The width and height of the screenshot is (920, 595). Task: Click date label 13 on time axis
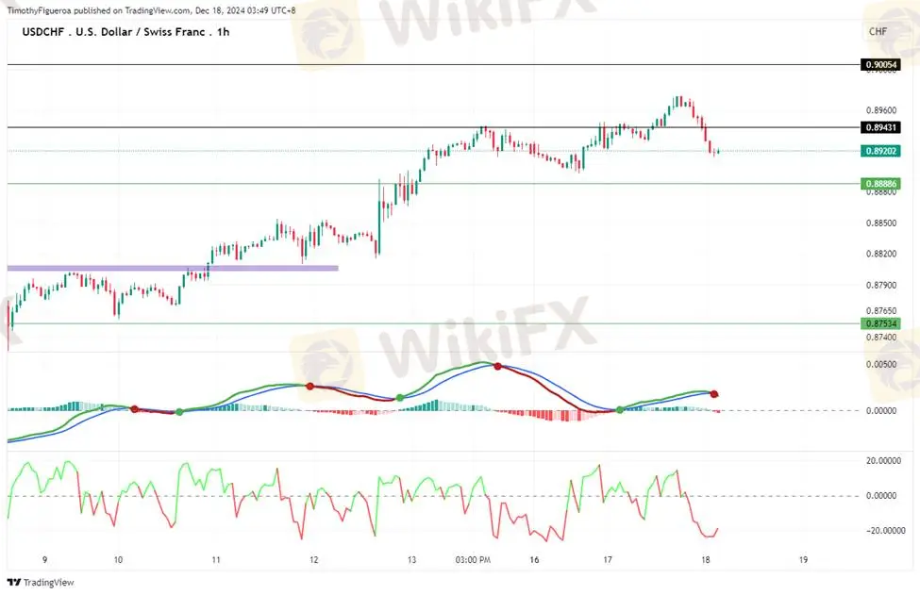412,560
